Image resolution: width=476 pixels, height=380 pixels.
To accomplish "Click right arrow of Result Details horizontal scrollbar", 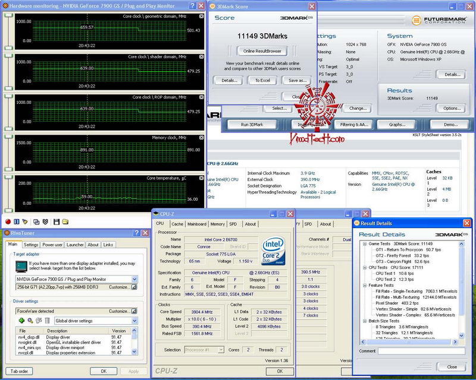I will (455, 342).
